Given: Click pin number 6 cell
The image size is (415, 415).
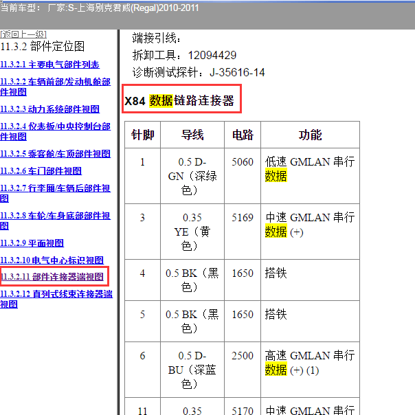Looking at the screenshot, I should pyautogui.click(x=143, y=370).
